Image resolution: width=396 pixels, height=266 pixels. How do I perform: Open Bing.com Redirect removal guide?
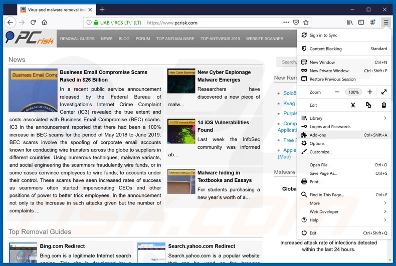pyautogui.click(x=62, y=246)
